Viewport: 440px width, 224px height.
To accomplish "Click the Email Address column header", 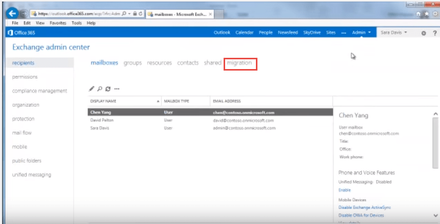I will pyautogui.click(x=271, y=101).
